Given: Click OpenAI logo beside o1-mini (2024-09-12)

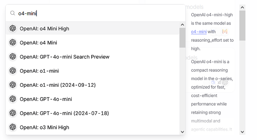Looking at the screenshot, I should click(13, 85).
